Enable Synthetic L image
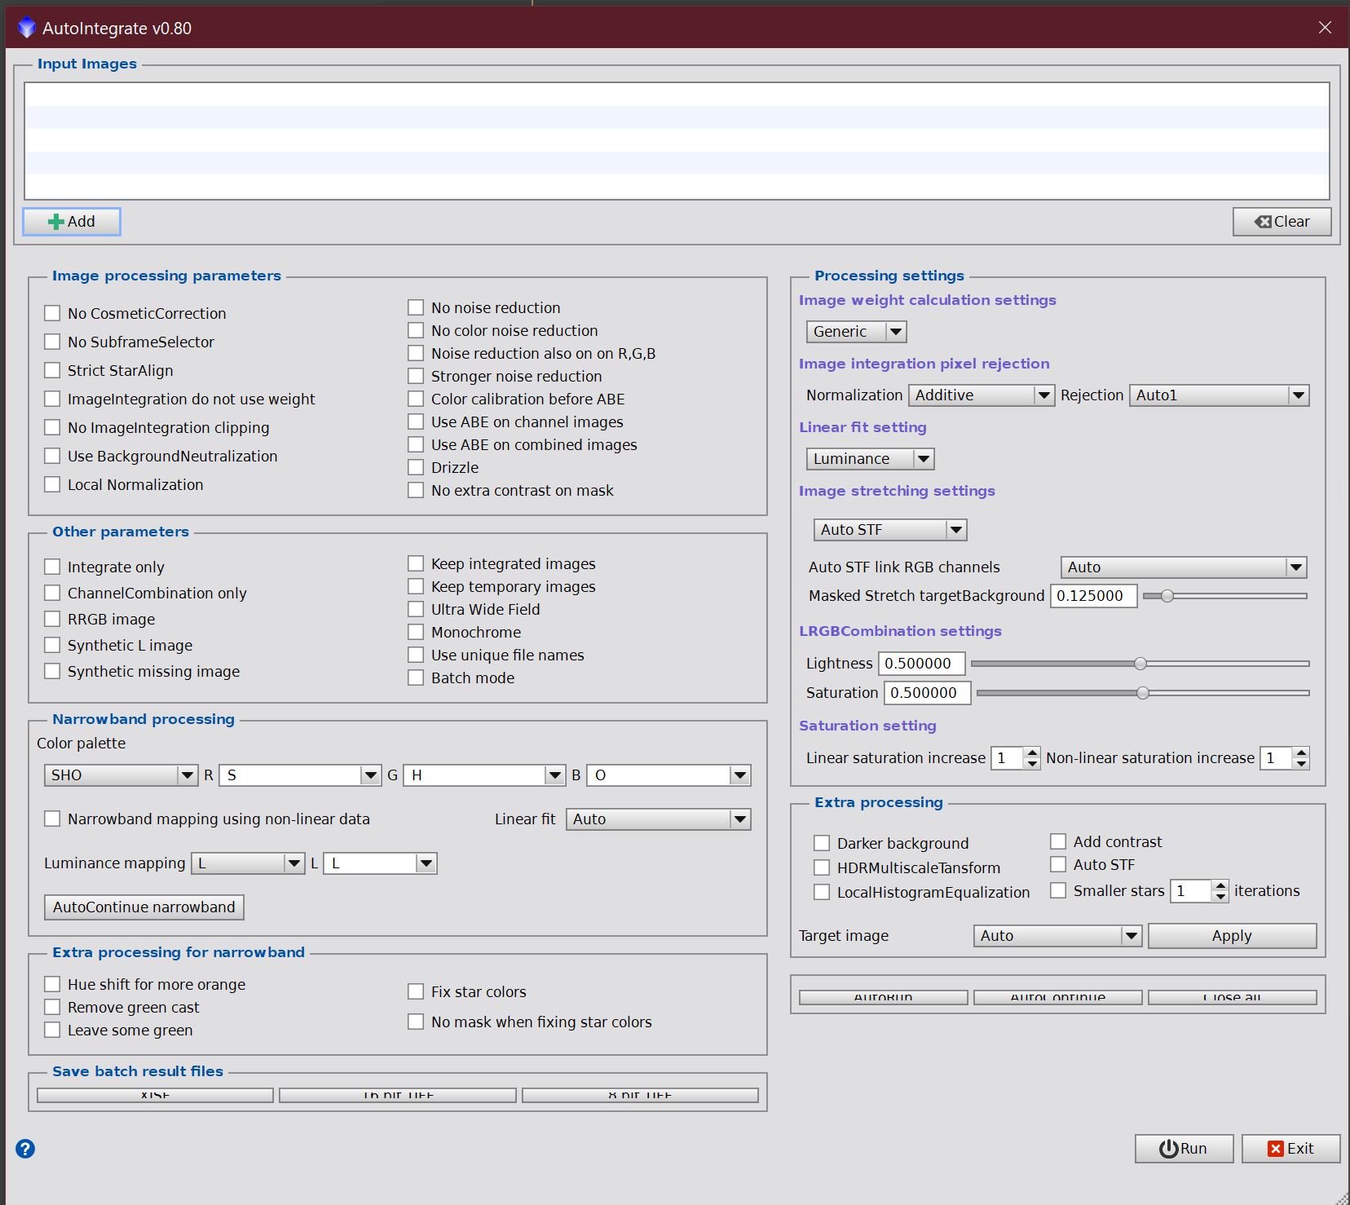Image resolution: width=1350 pixels, height=1205 pixels. (x=52, y=645)
